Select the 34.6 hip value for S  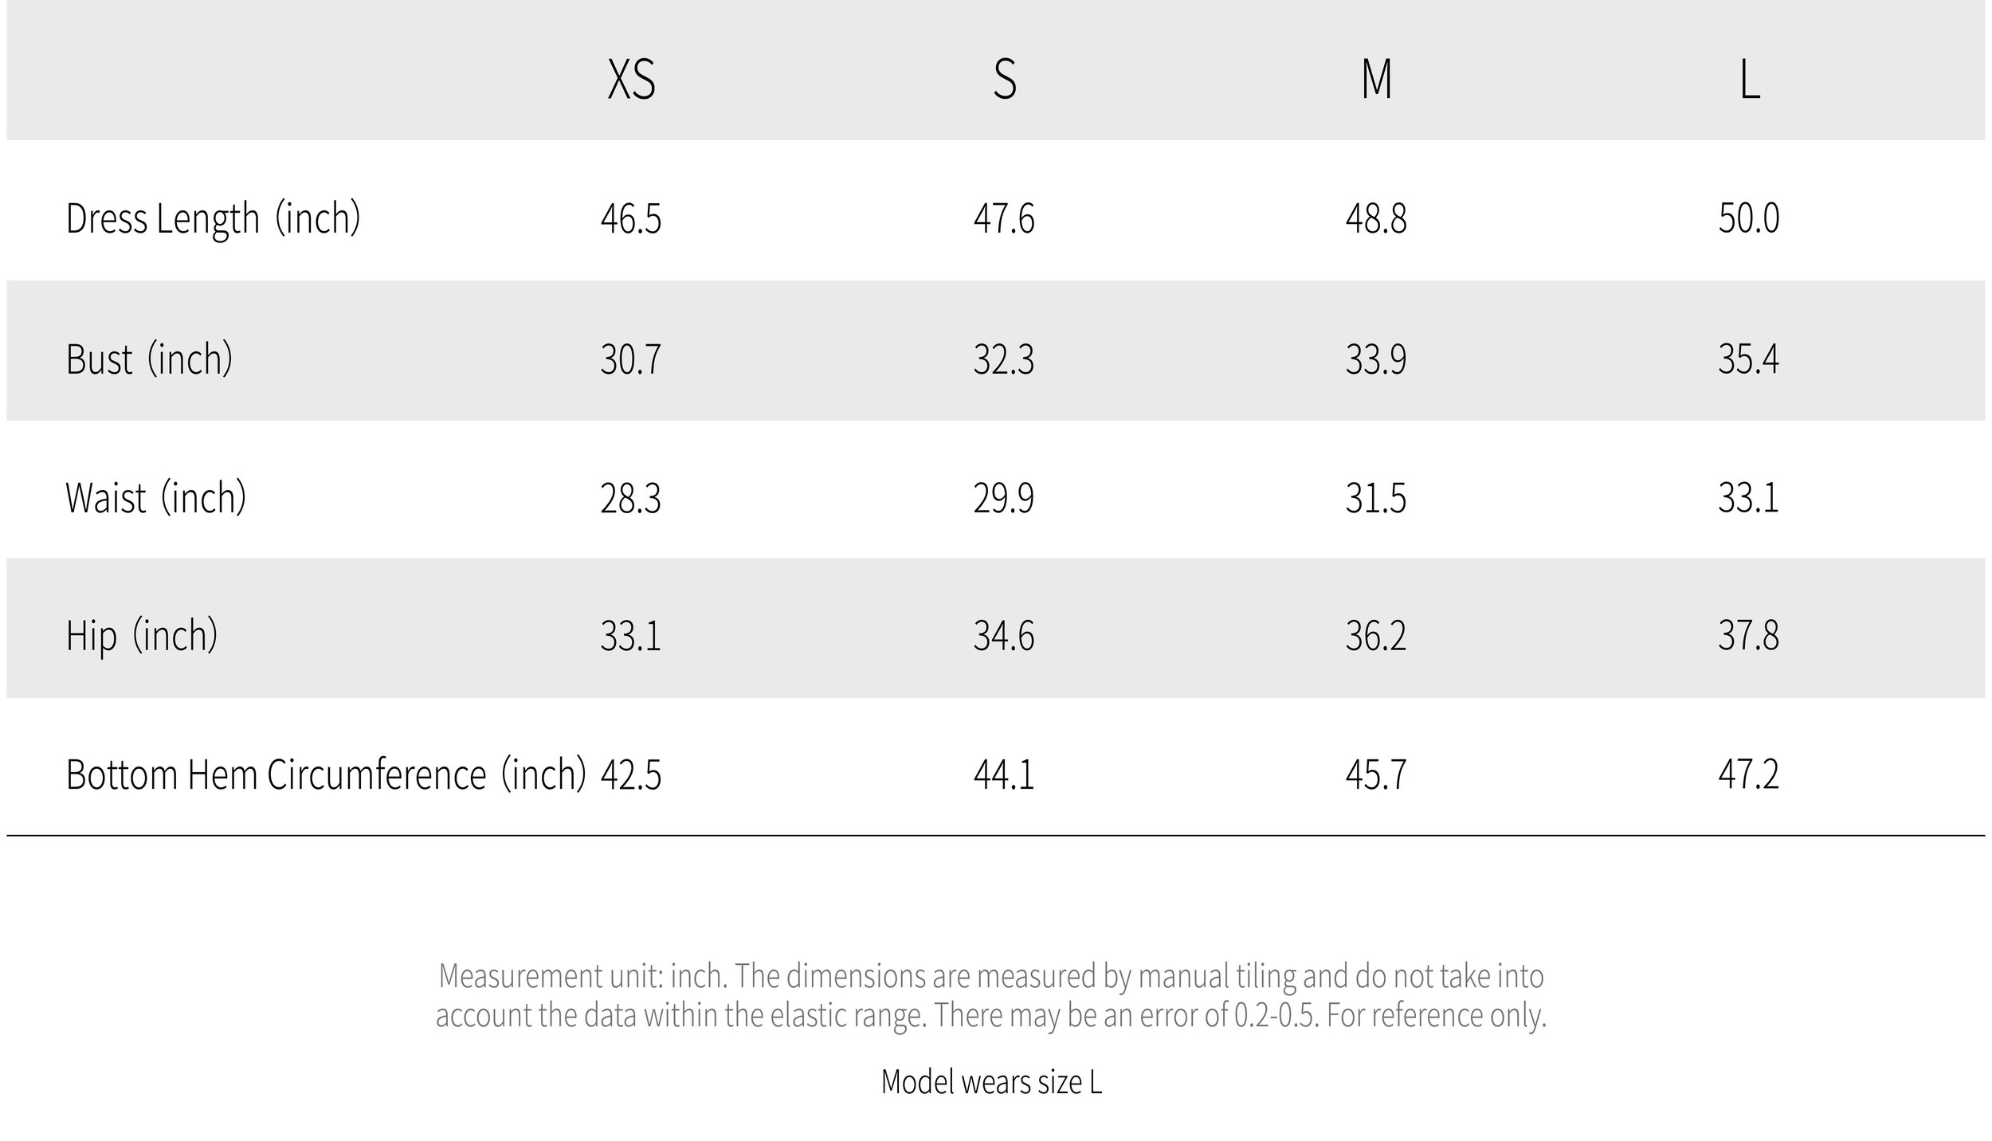pyautogui.click(x=1004, y=636)
